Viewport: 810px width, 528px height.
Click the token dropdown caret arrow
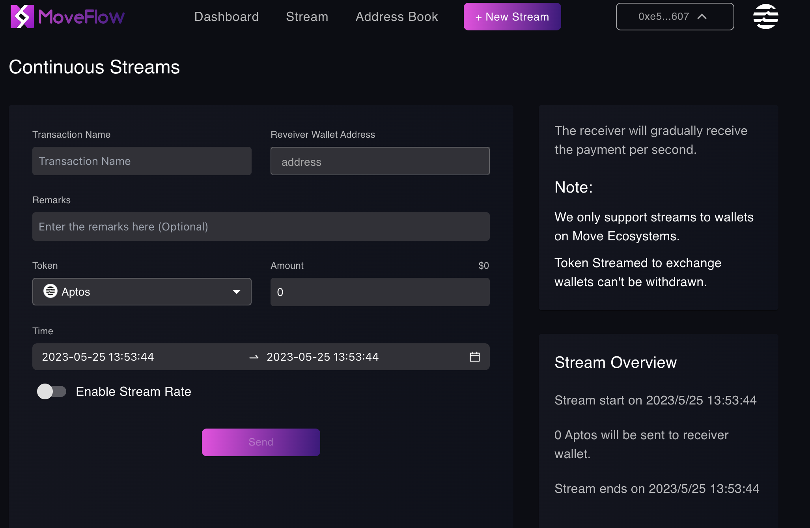236,292
